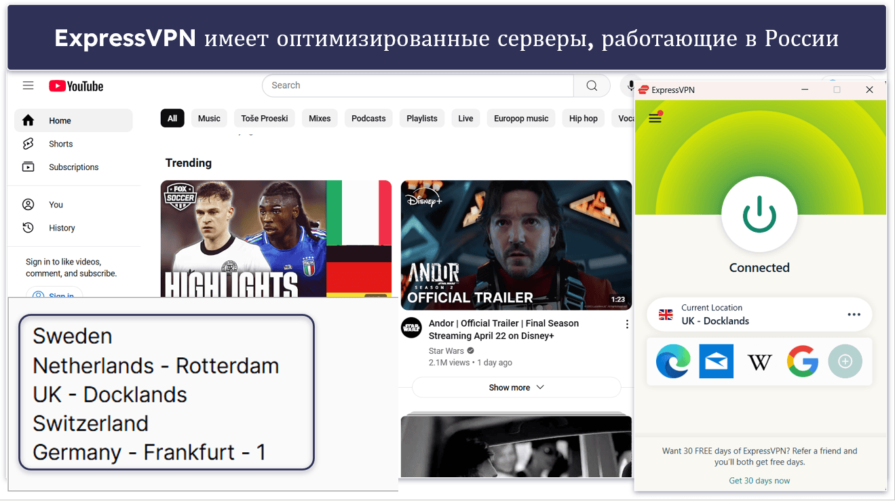Select the Europop music filter chip
The height and width of the screenshot is (501, 895).
pyautogui.click(x=521, y=118)
